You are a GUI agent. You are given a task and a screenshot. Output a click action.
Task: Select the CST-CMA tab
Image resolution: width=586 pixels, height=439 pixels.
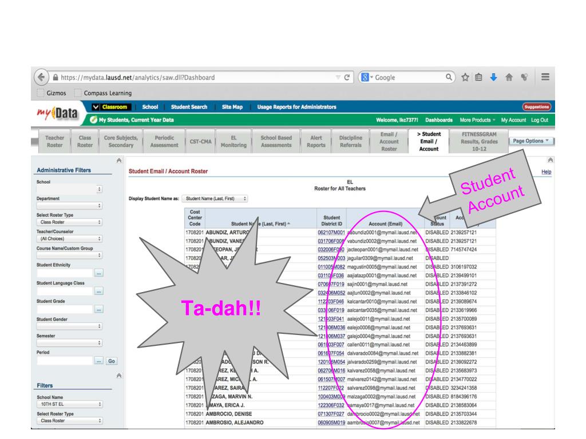[200, 142]
